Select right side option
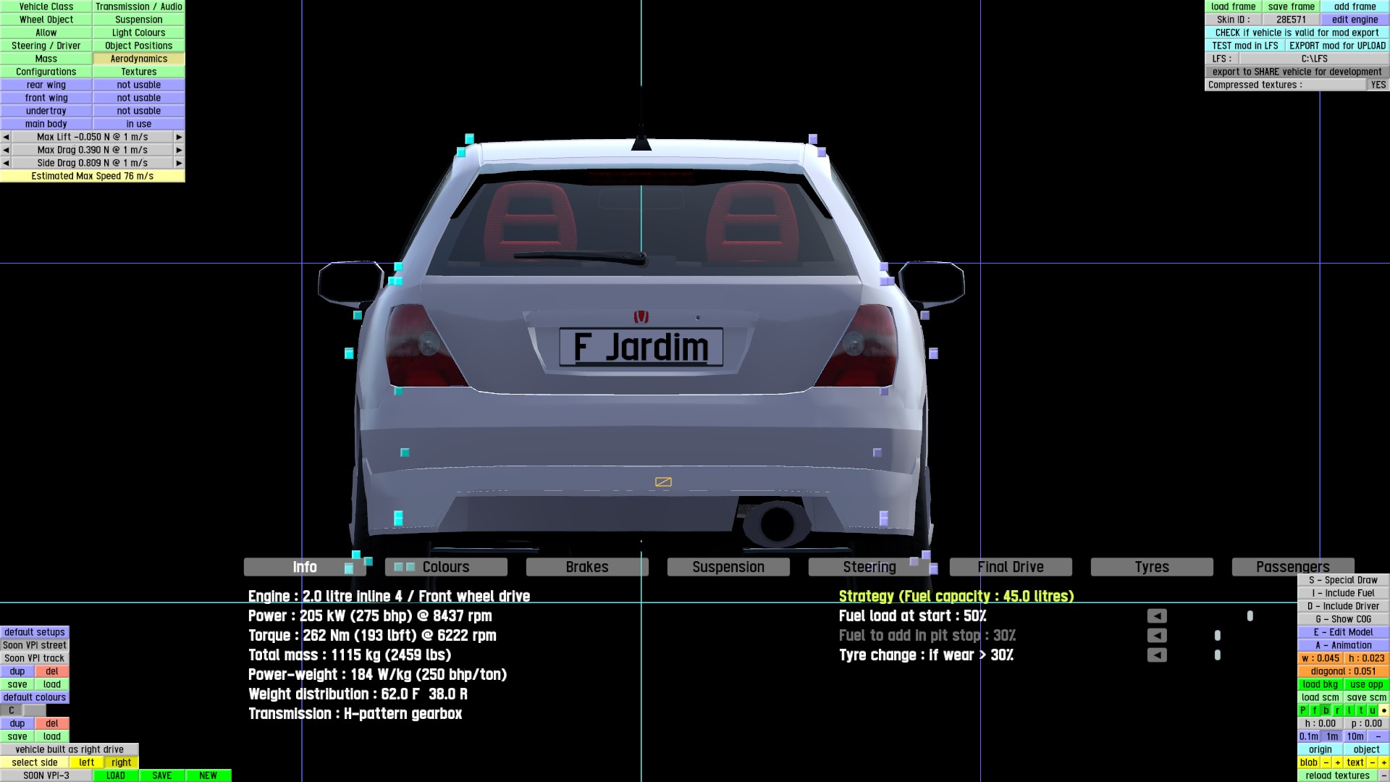1390x782 pixels. pyautogui.click(x=121, y=762)
